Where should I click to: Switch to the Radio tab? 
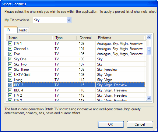click(23, 30)
